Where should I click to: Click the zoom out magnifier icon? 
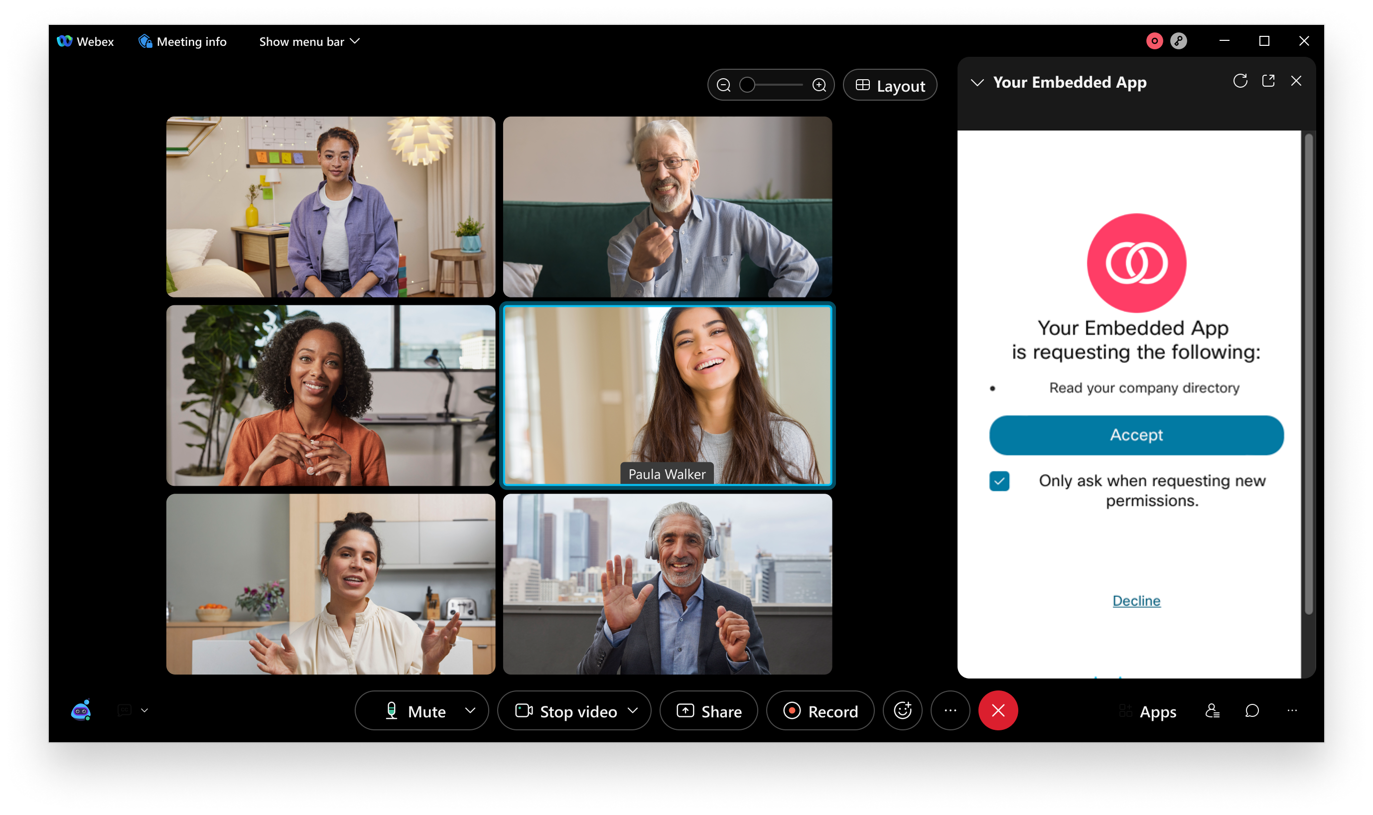pyautogui.click(x=723, y=85)
